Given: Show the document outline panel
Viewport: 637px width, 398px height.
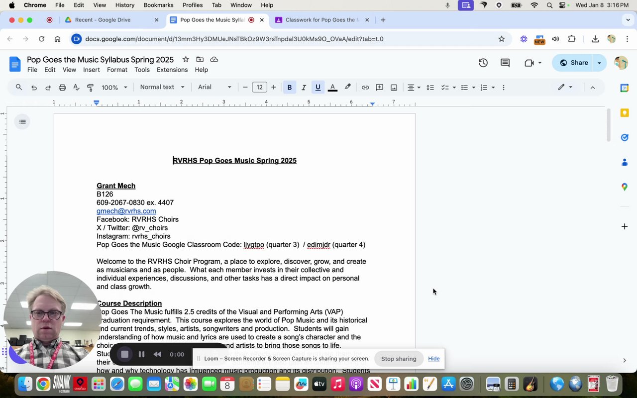Looking at the screenshot, I should pos(22,121).
